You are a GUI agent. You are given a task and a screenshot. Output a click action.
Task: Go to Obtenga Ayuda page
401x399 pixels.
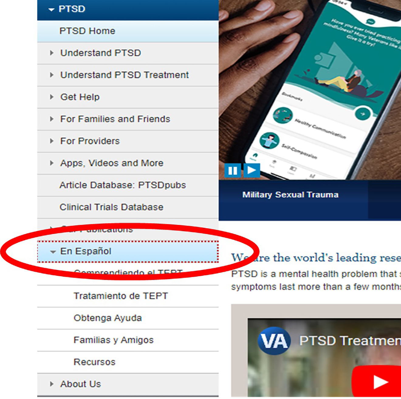tap(128, 318)
